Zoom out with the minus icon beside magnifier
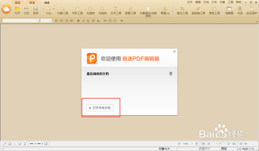 click(x=44, y=9)
